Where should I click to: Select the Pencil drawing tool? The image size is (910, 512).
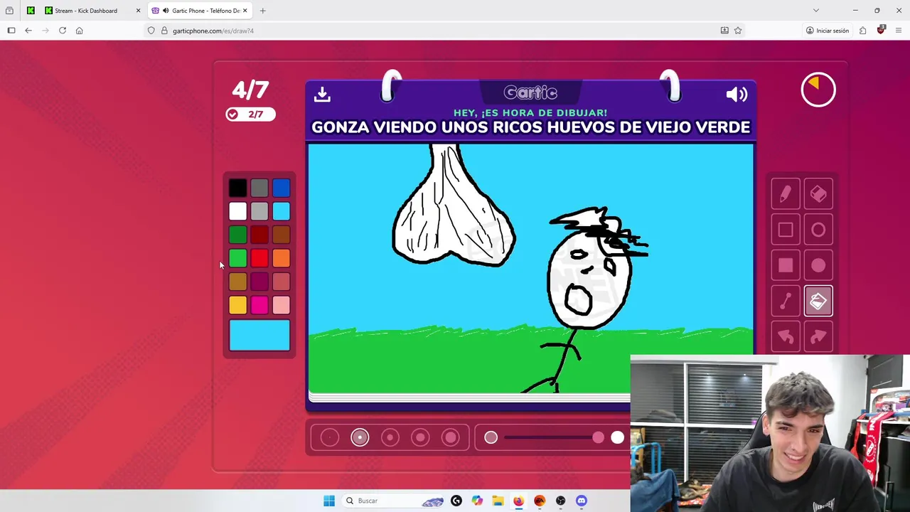[x=786, y=194]
